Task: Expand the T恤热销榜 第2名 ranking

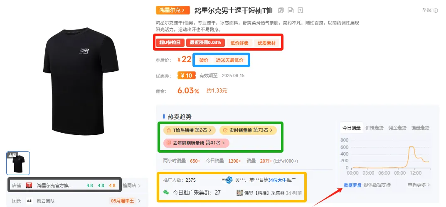Action: (189, 130)
